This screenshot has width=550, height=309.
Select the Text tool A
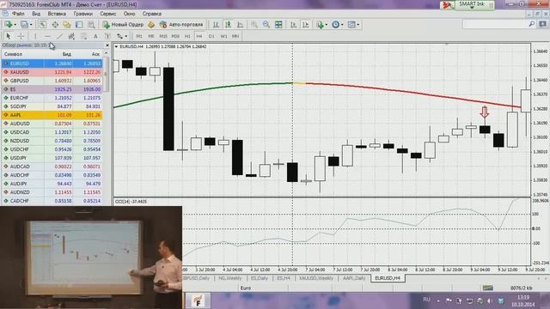click(x=95, y=36)
